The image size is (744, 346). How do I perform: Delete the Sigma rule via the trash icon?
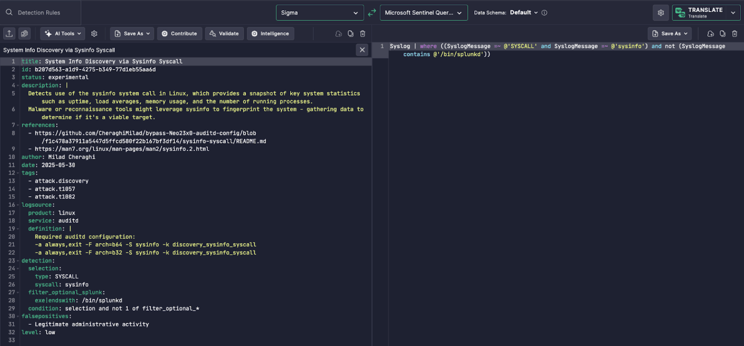(361, 33)
